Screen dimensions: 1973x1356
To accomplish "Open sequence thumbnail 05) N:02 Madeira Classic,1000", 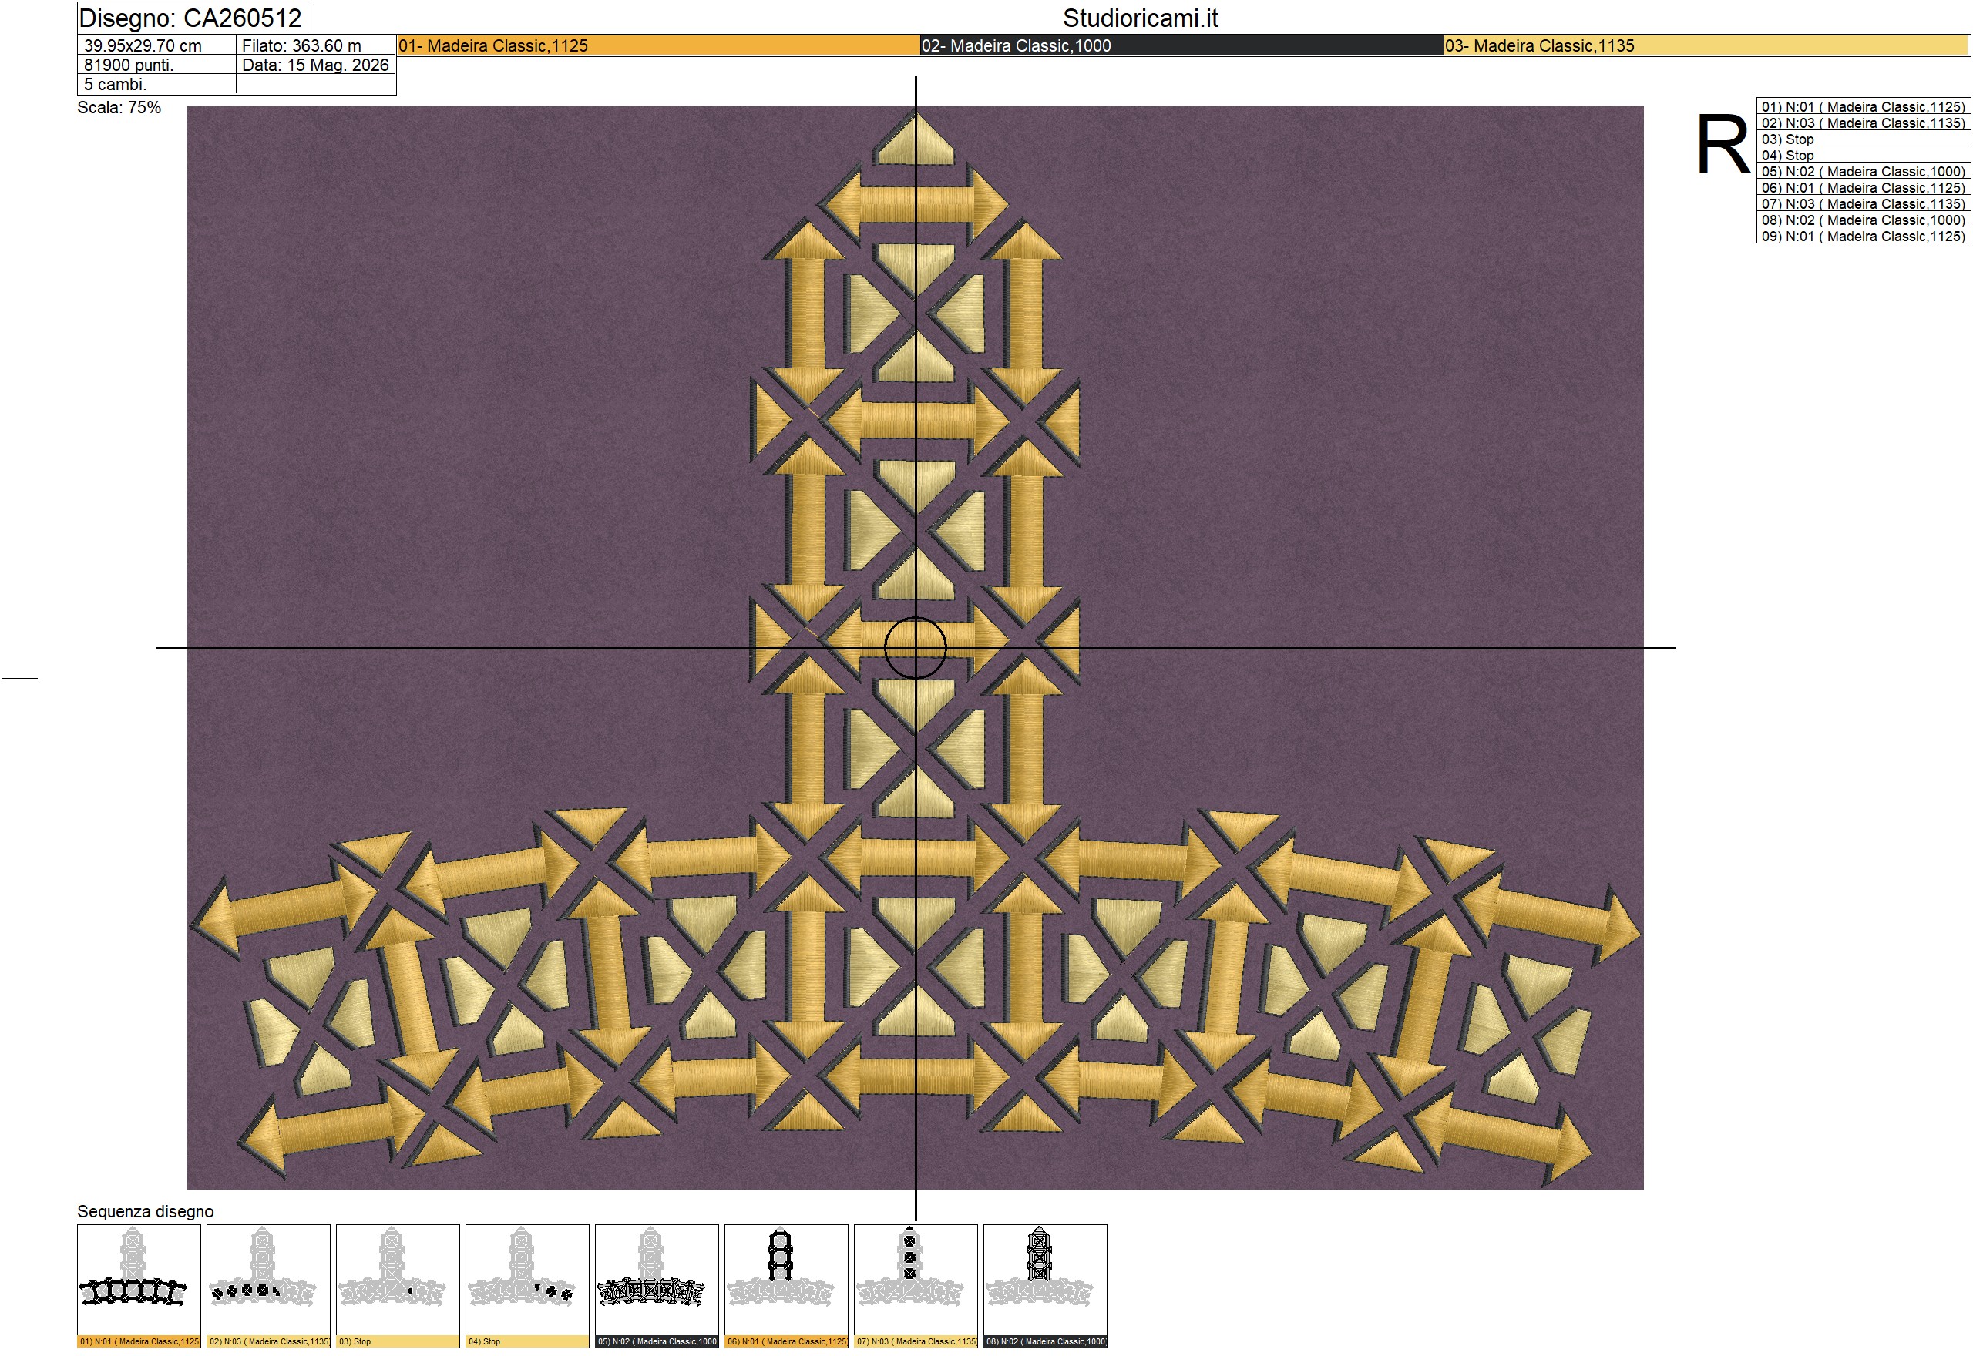I will tap(657, 1285).
